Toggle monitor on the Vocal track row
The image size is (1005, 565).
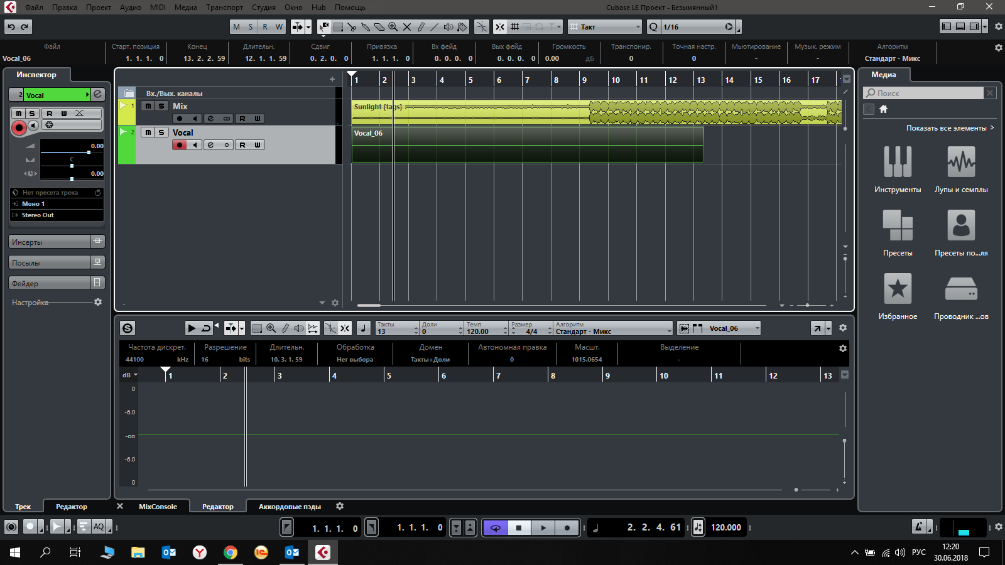(195, 145)
